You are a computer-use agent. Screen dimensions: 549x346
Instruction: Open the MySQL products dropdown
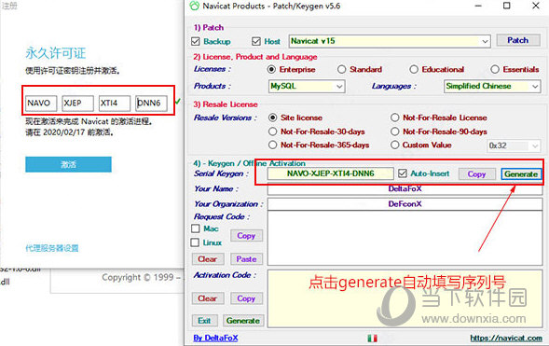point(307,86)
